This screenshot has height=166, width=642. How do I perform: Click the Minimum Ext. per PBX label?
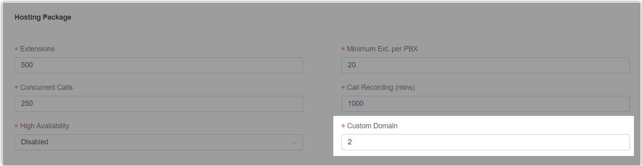382,49
